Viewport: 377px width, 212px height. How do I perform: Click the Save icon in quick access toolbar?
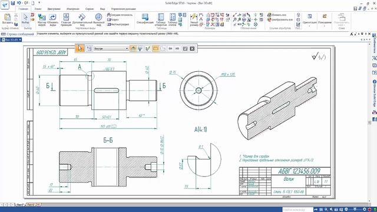click(x=13, y=3)
